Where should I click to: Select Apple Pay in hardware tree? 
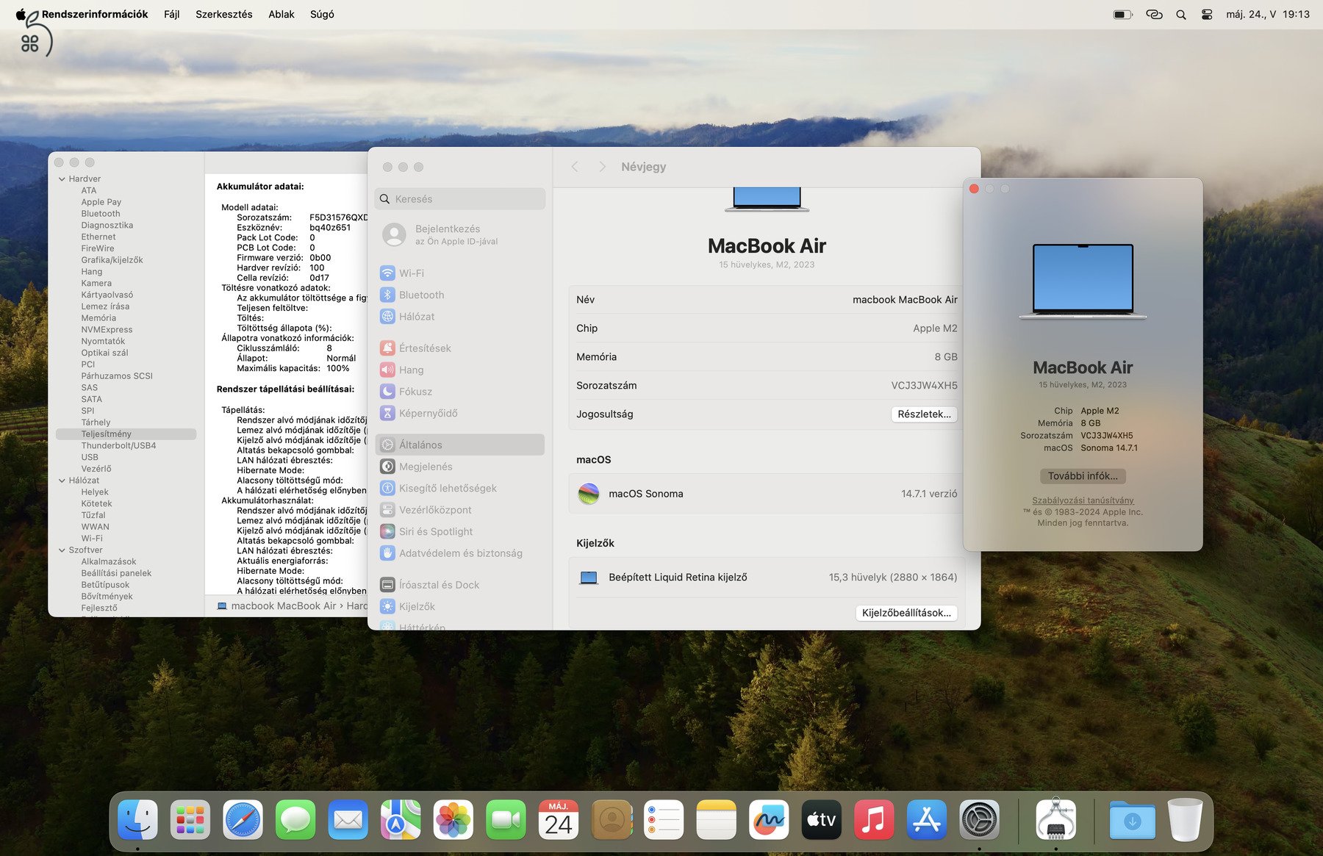click(101, 202)
